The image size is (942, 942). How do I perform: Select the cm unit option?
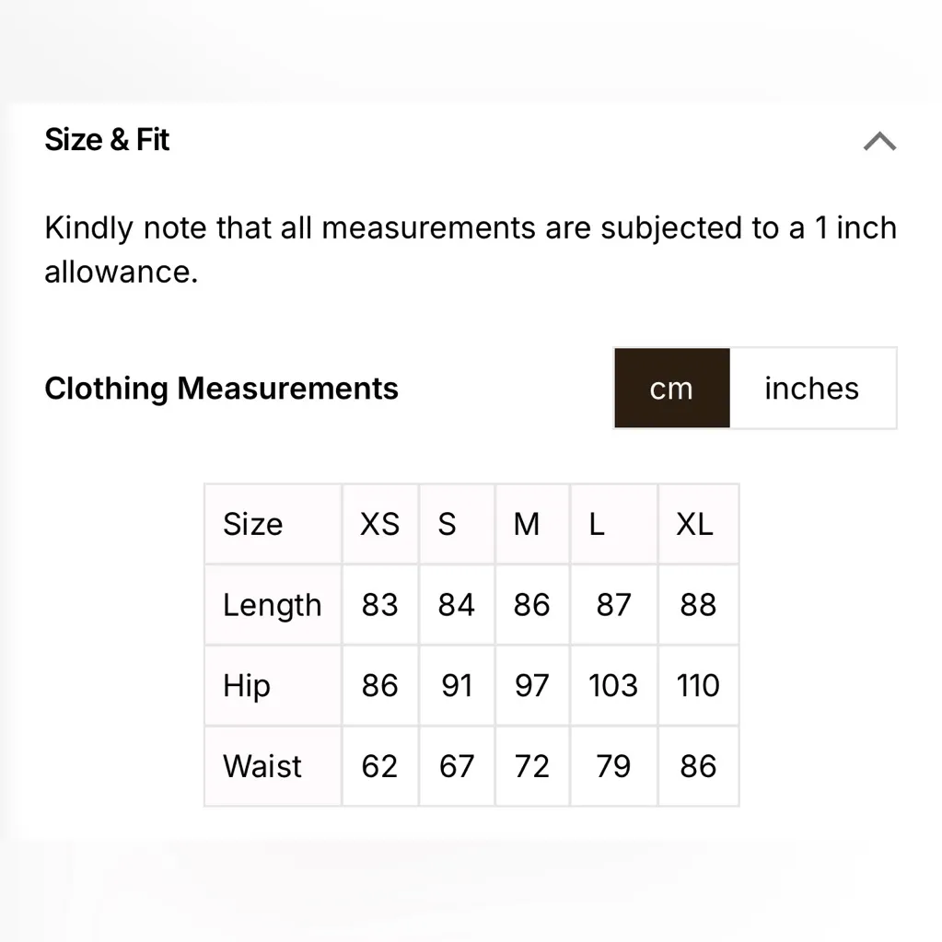coord(671,388)
